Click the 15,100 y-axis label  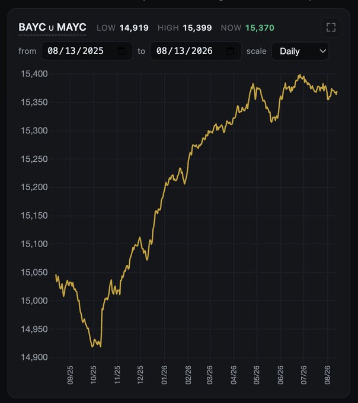pos(34,244)
